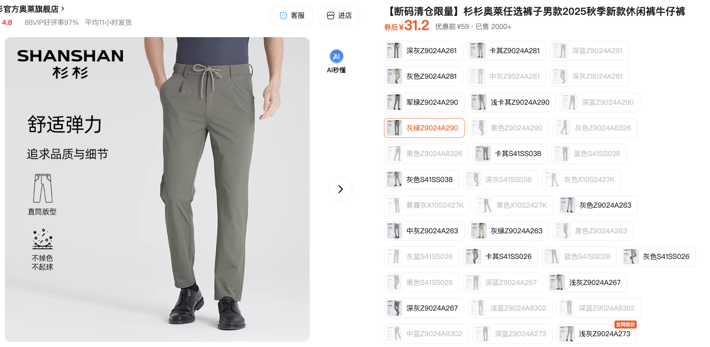Click thumbnail icon of 浅灰Z9024A267 option
710x347 pixels.
pyautogui.click(x=557, y=282)
